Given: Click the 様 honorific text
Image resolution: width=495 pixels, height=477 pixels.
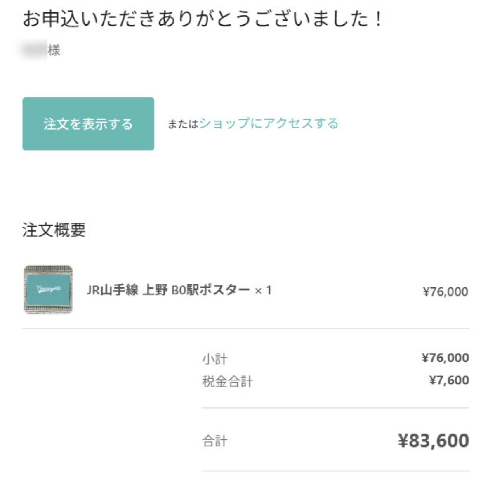Looking at the screenshot, I should [54, 50].
